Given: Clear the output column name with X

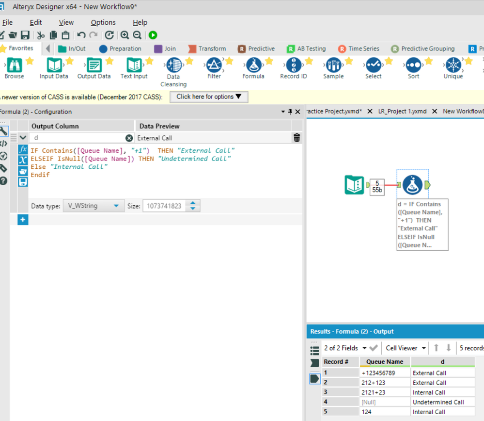Looking at the screenshot, I should [x=129, y=138].
